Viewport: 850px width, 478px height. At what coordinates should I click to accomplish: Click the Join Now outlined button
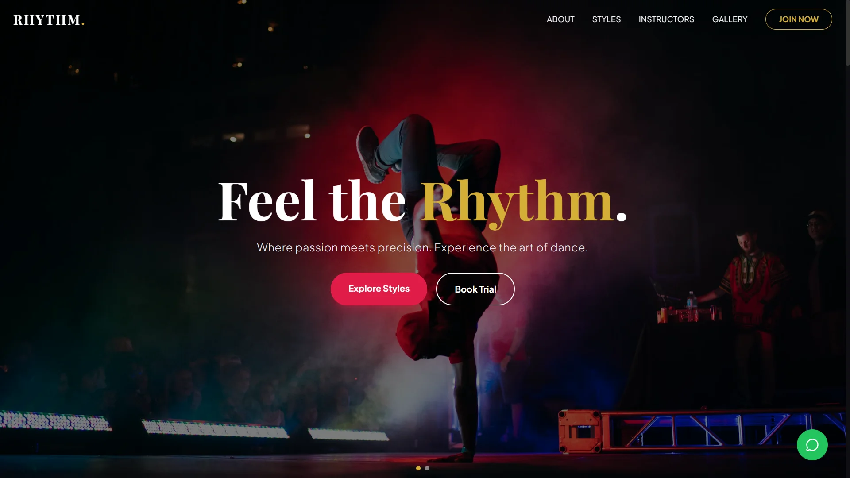click(799, 19)
